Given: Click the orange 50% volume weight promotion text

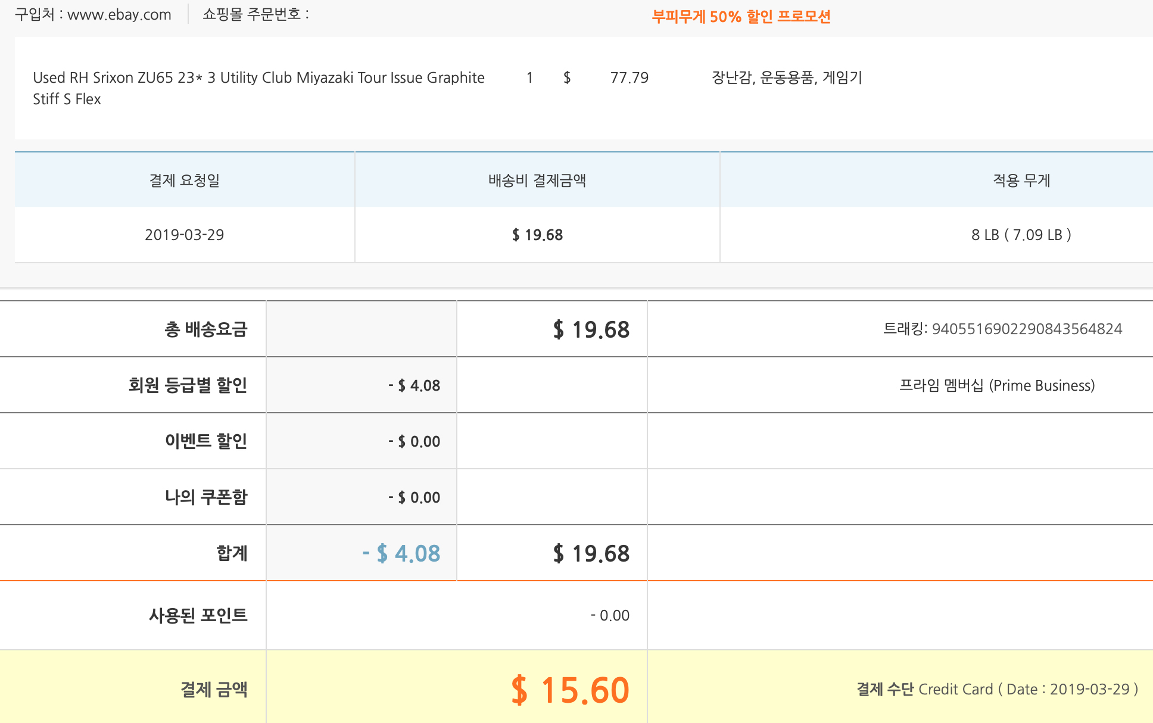Looking at the screenshot, I should (x=741, y=17).
